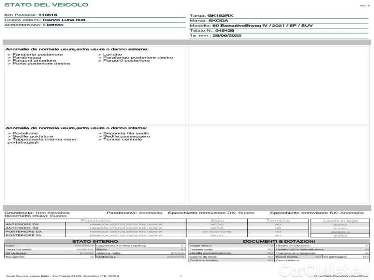Select the exterior anomalies section heading
374x280 pixels.
(77, 49)
